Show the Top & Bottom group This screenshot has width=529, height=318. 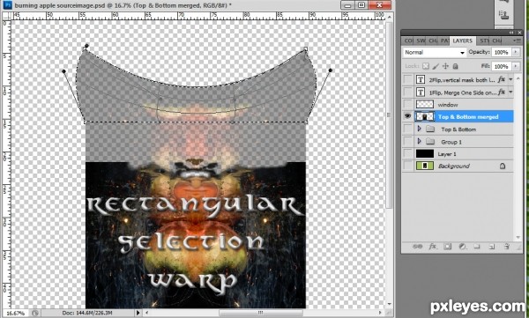tap(407, 129)
